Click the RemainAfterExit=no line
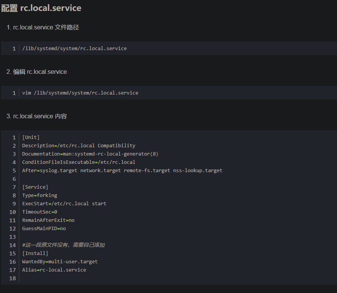This screenshot has height=293, width=337. (48, 220)
